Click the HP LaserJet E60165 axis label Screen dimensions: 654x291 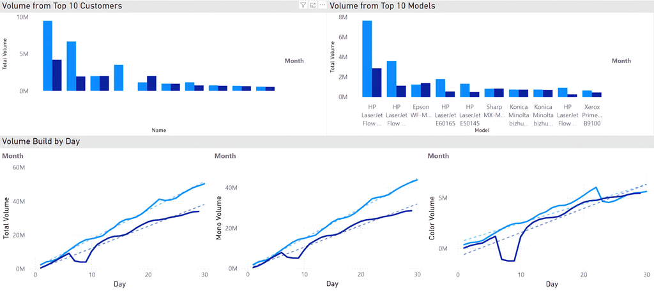[x=445, y=111]
